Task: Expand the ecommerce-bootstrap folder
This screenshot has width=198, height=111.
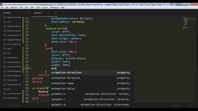Action: 14,31
